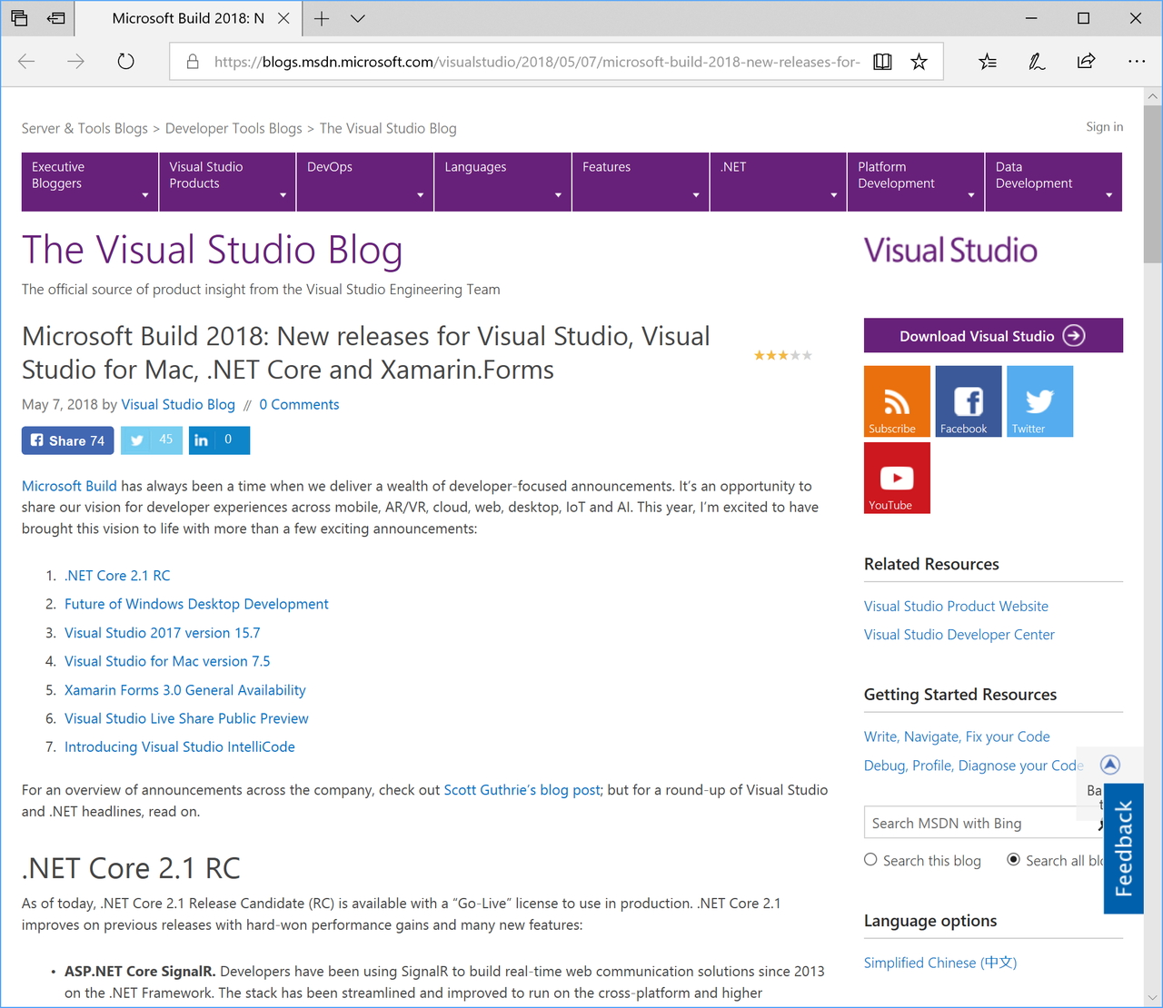Image resolution: width=1163 pixels, height=1008 pixels.
Task: Select the Search this blog radio button
Action: (x=870, y=859)
